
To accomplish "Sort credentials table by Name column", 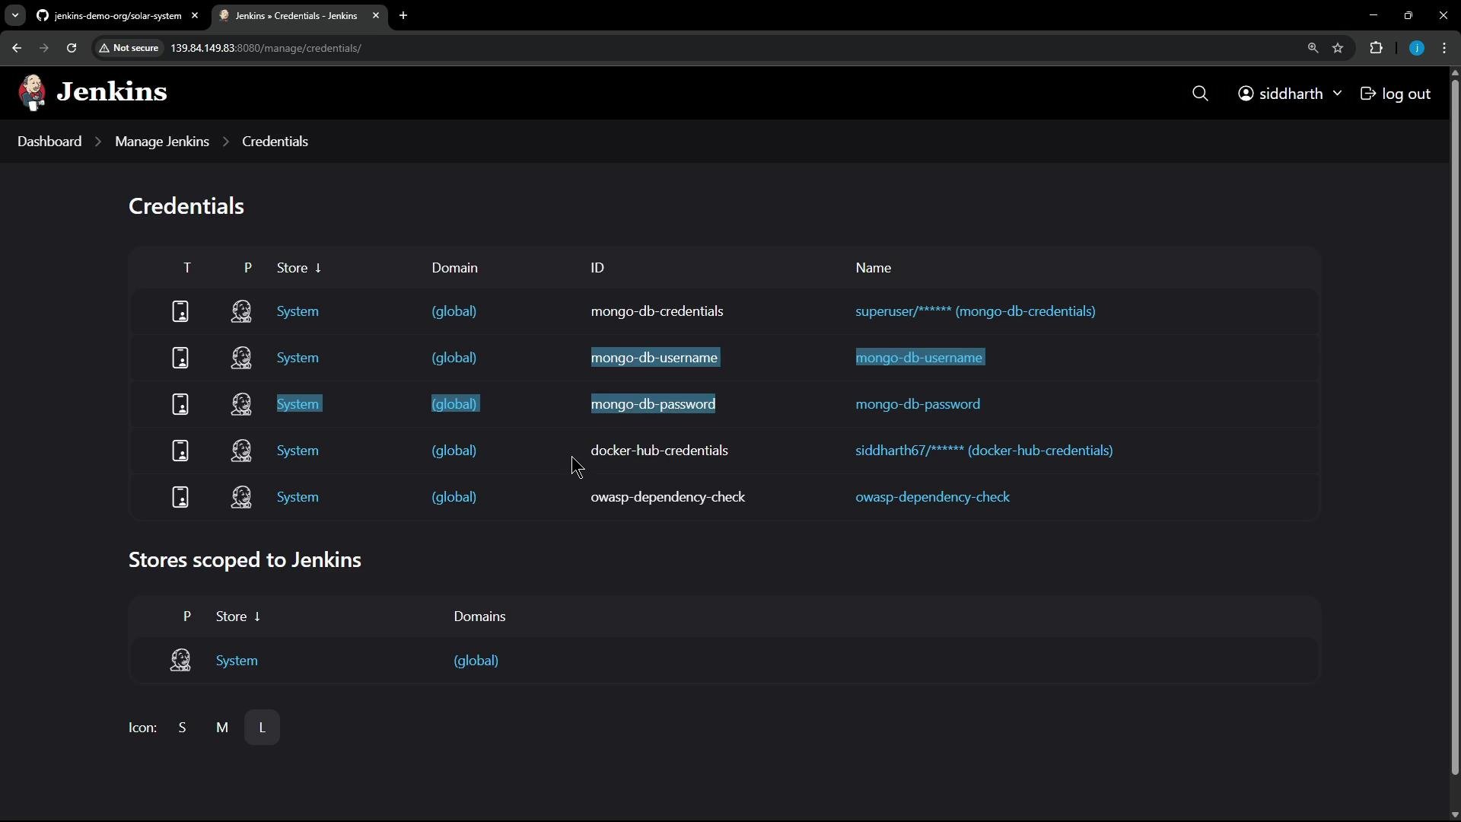I will tap(874, 268).
